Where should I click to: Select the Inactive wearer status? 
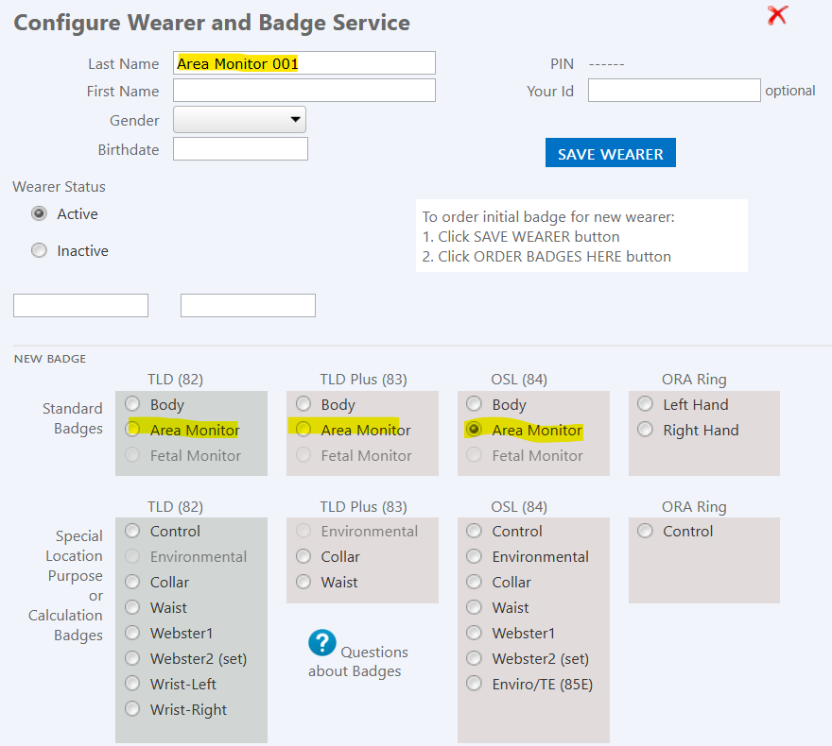coord(39,251)
